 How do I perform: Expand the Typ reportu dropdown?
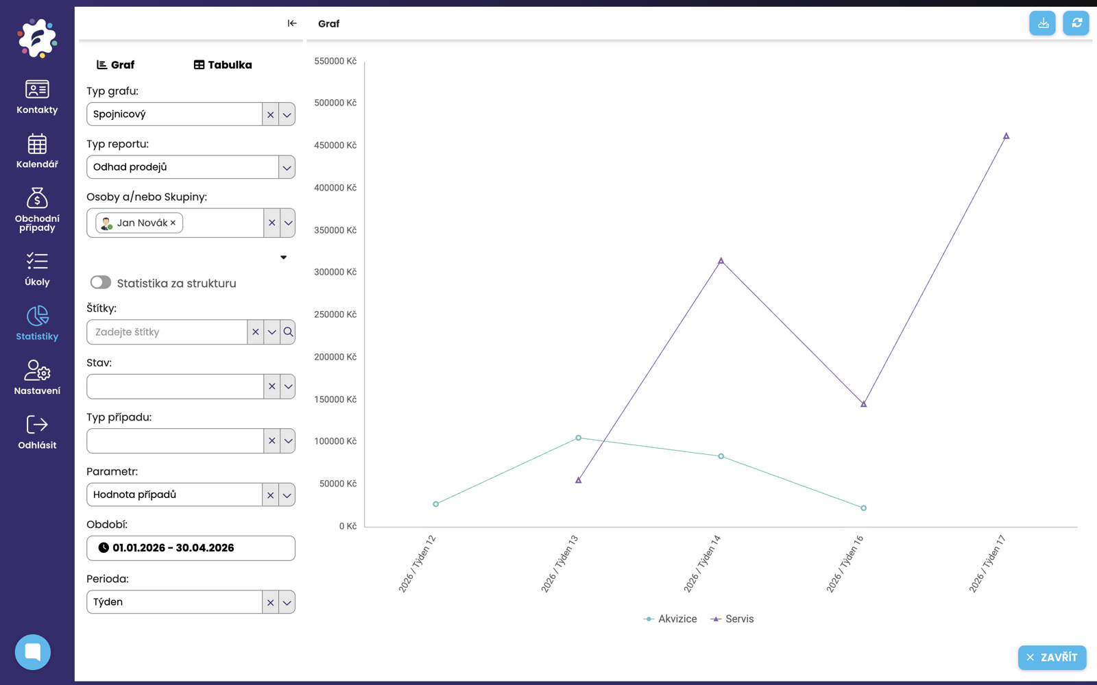click(x=287, y=167)
